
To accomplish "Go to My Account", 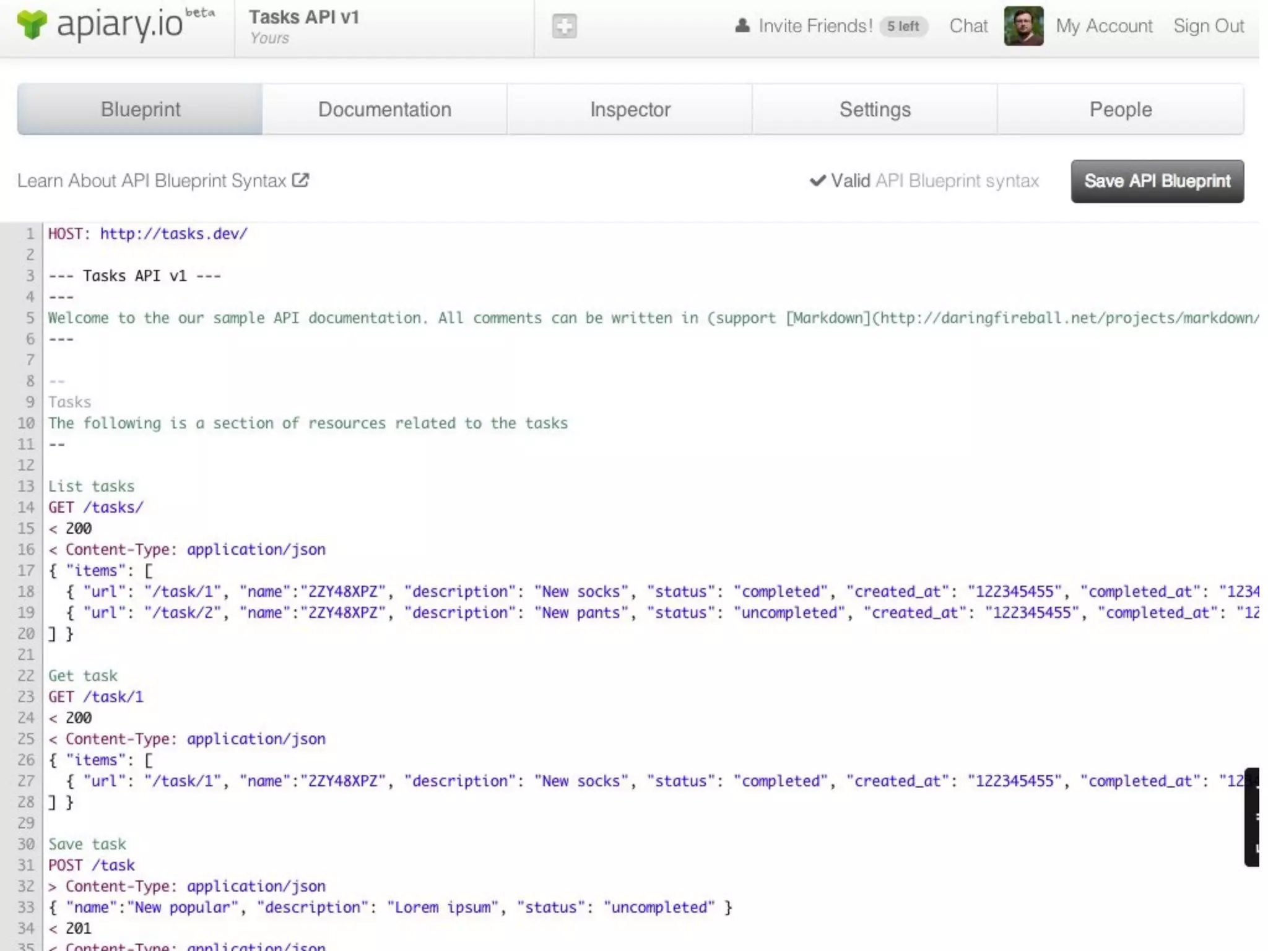I will pyautogui.click(x=1103, y=26).
